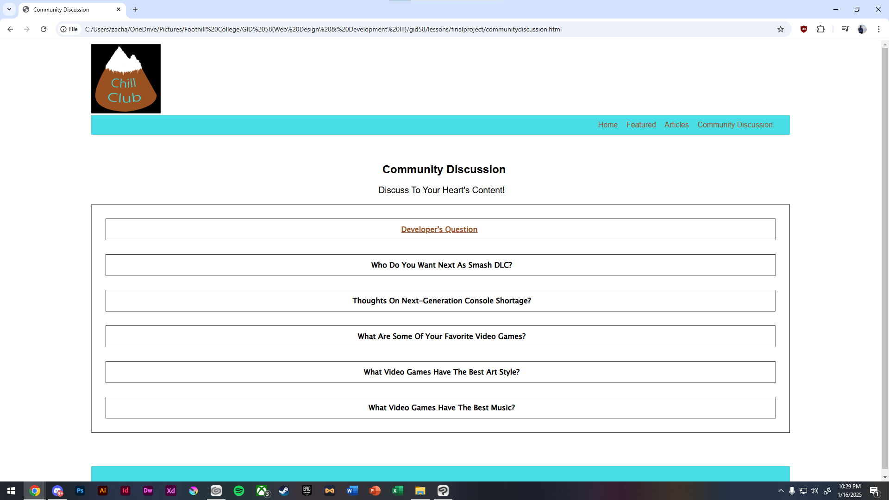Image resolution: width=889 pixels, height=500 pixels.
Task: Click the browser forward arrow
Action: coord(27,29)
